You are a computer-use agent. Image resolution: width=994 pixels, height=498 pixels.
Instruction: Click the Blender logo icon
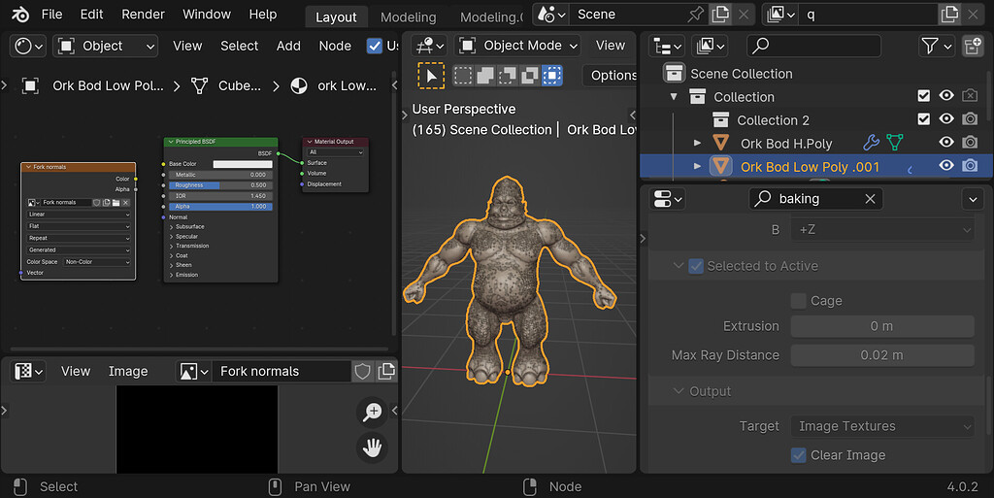click(18, 15)
